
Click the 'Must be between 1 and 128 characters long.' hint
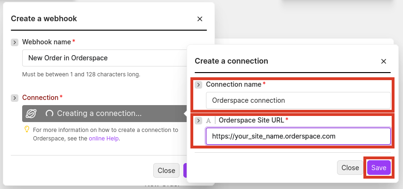(81, 74)
